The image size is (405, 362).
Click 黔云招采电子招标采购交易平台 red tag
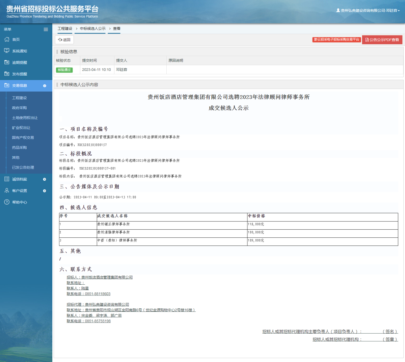coord(337,40)
